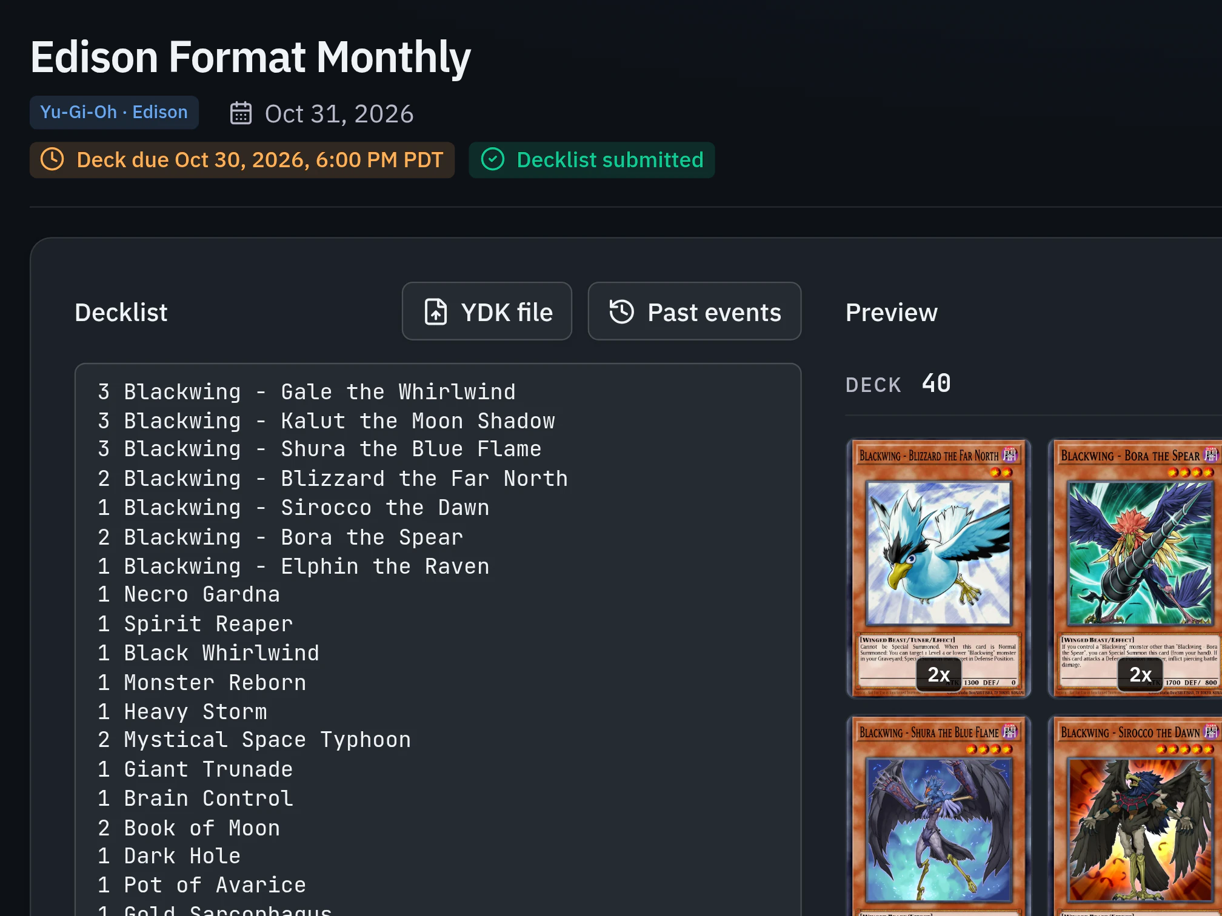Select the Shura the Blue Flame card preview
1222x916 pixels.
point(938,815)
